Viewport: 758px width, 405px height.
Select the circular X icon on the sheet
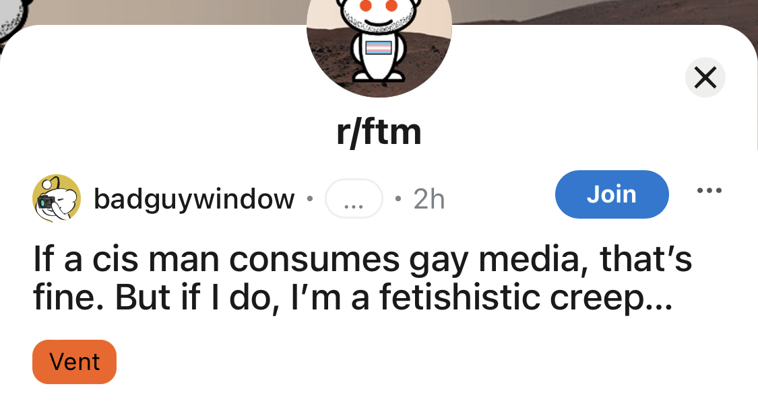click(705, 77)
